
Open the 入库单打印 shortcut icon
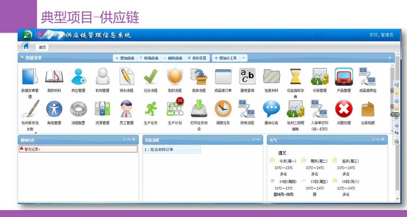319,109
